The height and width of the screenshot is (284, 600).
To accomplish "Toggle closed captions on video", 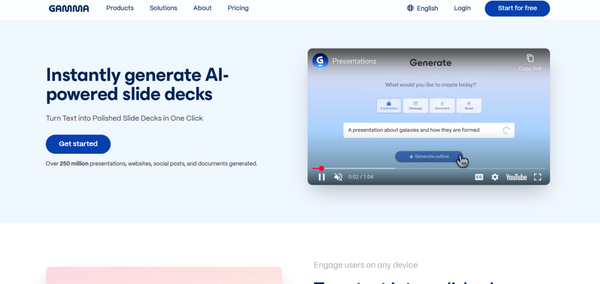I will 479,177.
